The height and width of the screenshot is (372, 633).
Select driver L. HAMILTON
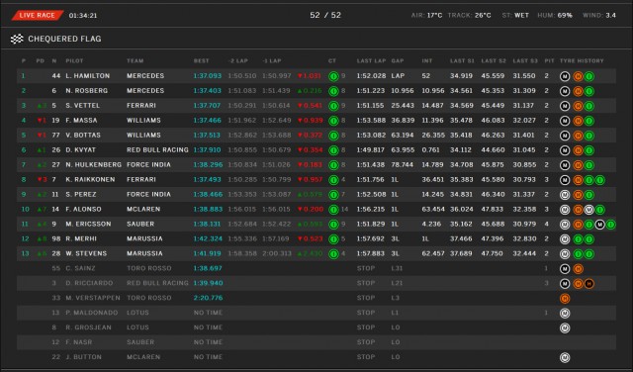[x=88, y=76]
